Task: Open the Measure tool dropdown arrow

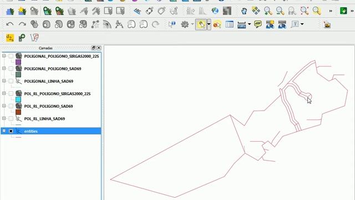Action: [249, 24]
